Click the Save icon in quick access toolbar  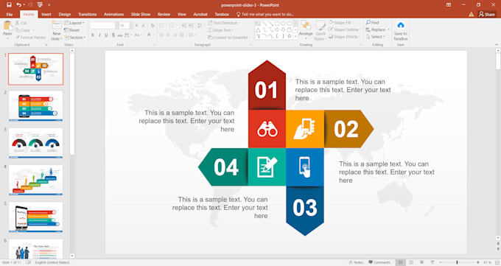pyautogui.click(x=9, y=5)
